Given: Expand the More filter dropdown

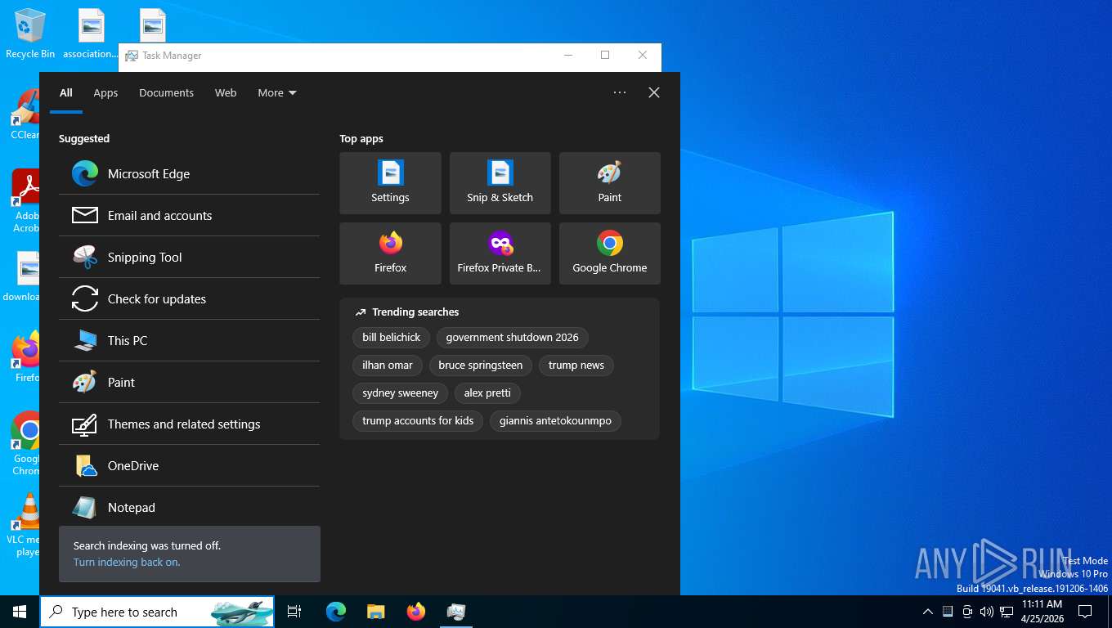Looking at the screenshot, I should point(277,92).
